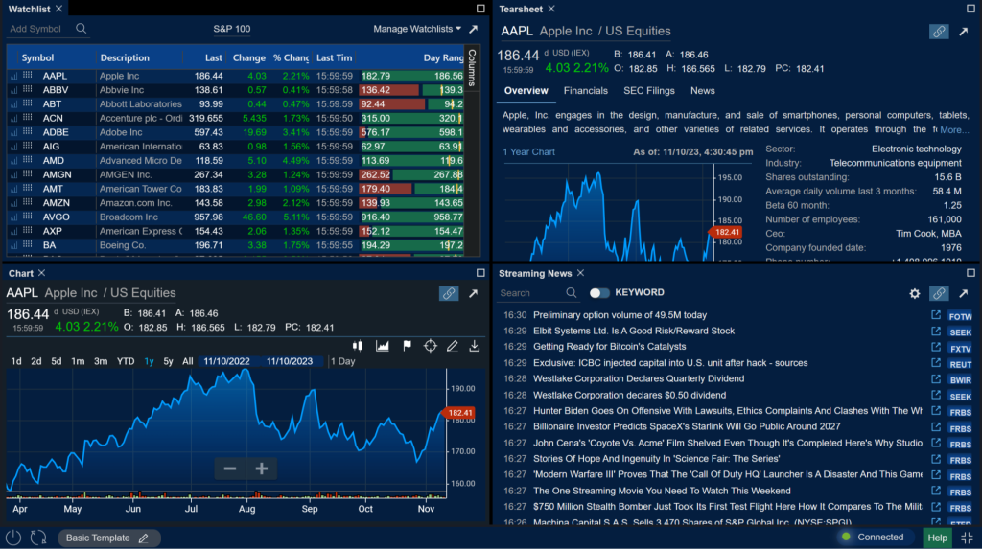The image size is (982, 549).
Task: Open the Westlake Corporation Declares Quarterly Dividend headline
Action: coord(639,378)
